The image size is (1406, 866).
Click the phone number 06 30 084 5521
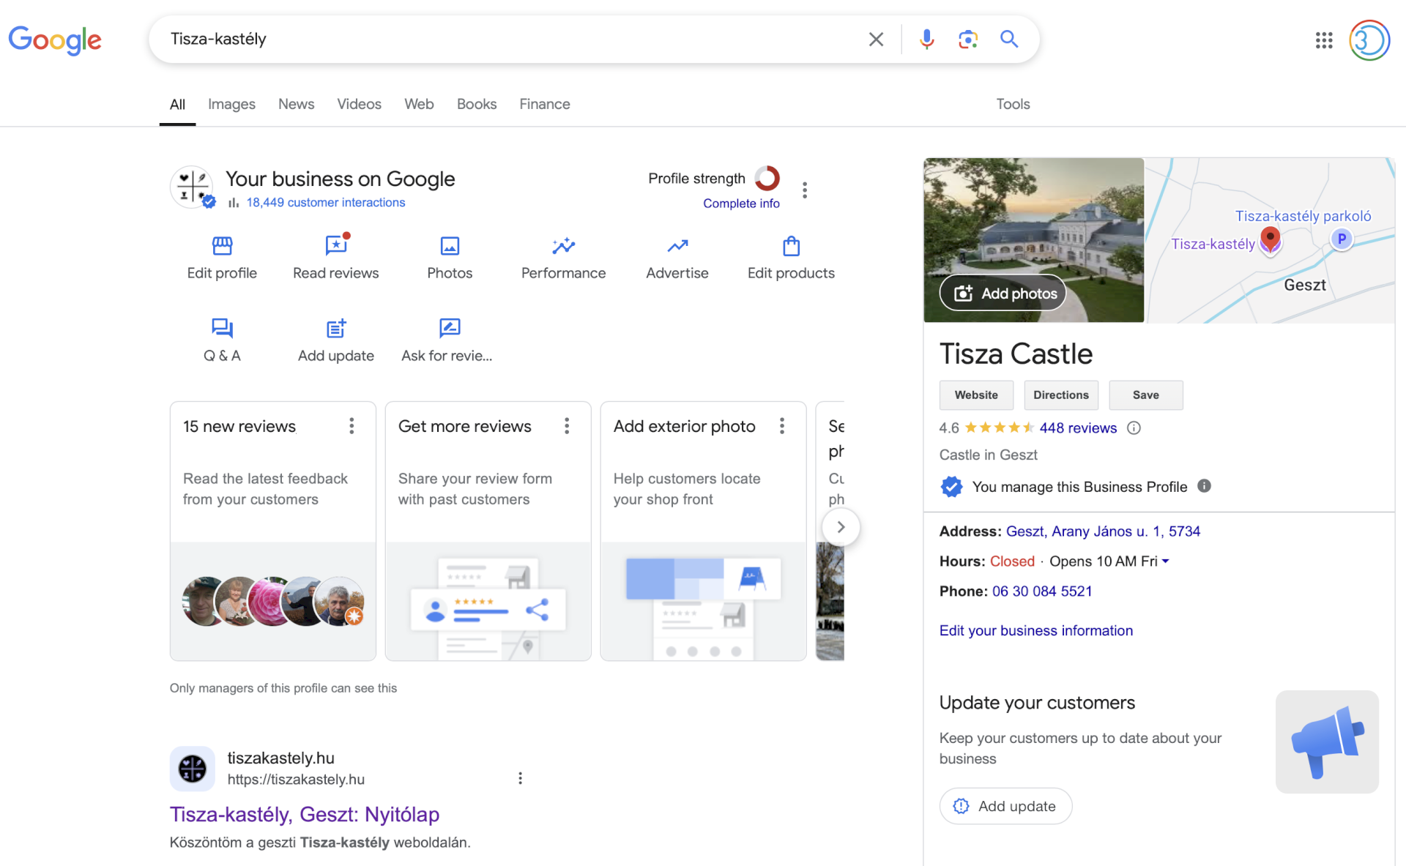tap(1042, 591)
